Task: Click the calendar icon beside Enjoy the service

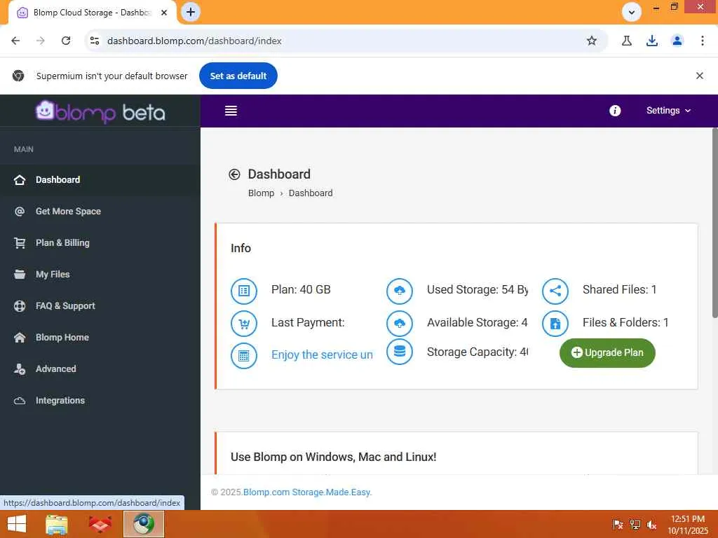Action: 243,355
